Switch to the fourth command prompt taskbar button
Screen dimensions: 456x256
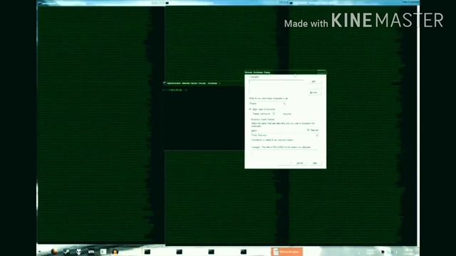[x=244, y=252]
